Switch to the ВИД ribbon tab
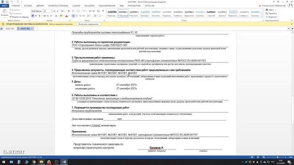The image size is (294, 165). [121, 6]
